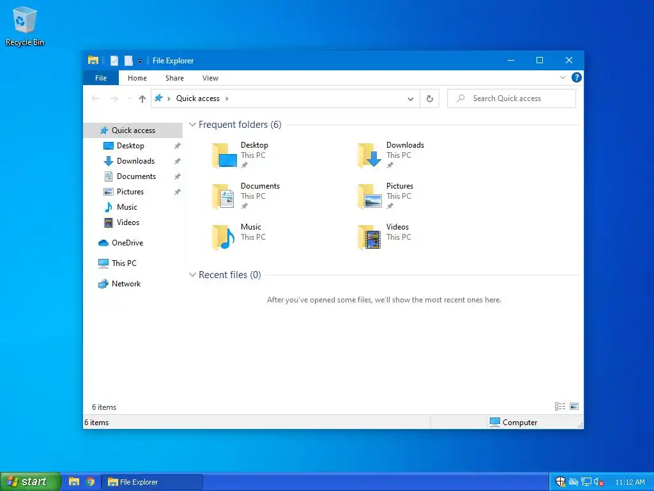654x491 pixels.
Task: Click the Properties quick access toolbar icon
Action: click(x=114, y=61)
